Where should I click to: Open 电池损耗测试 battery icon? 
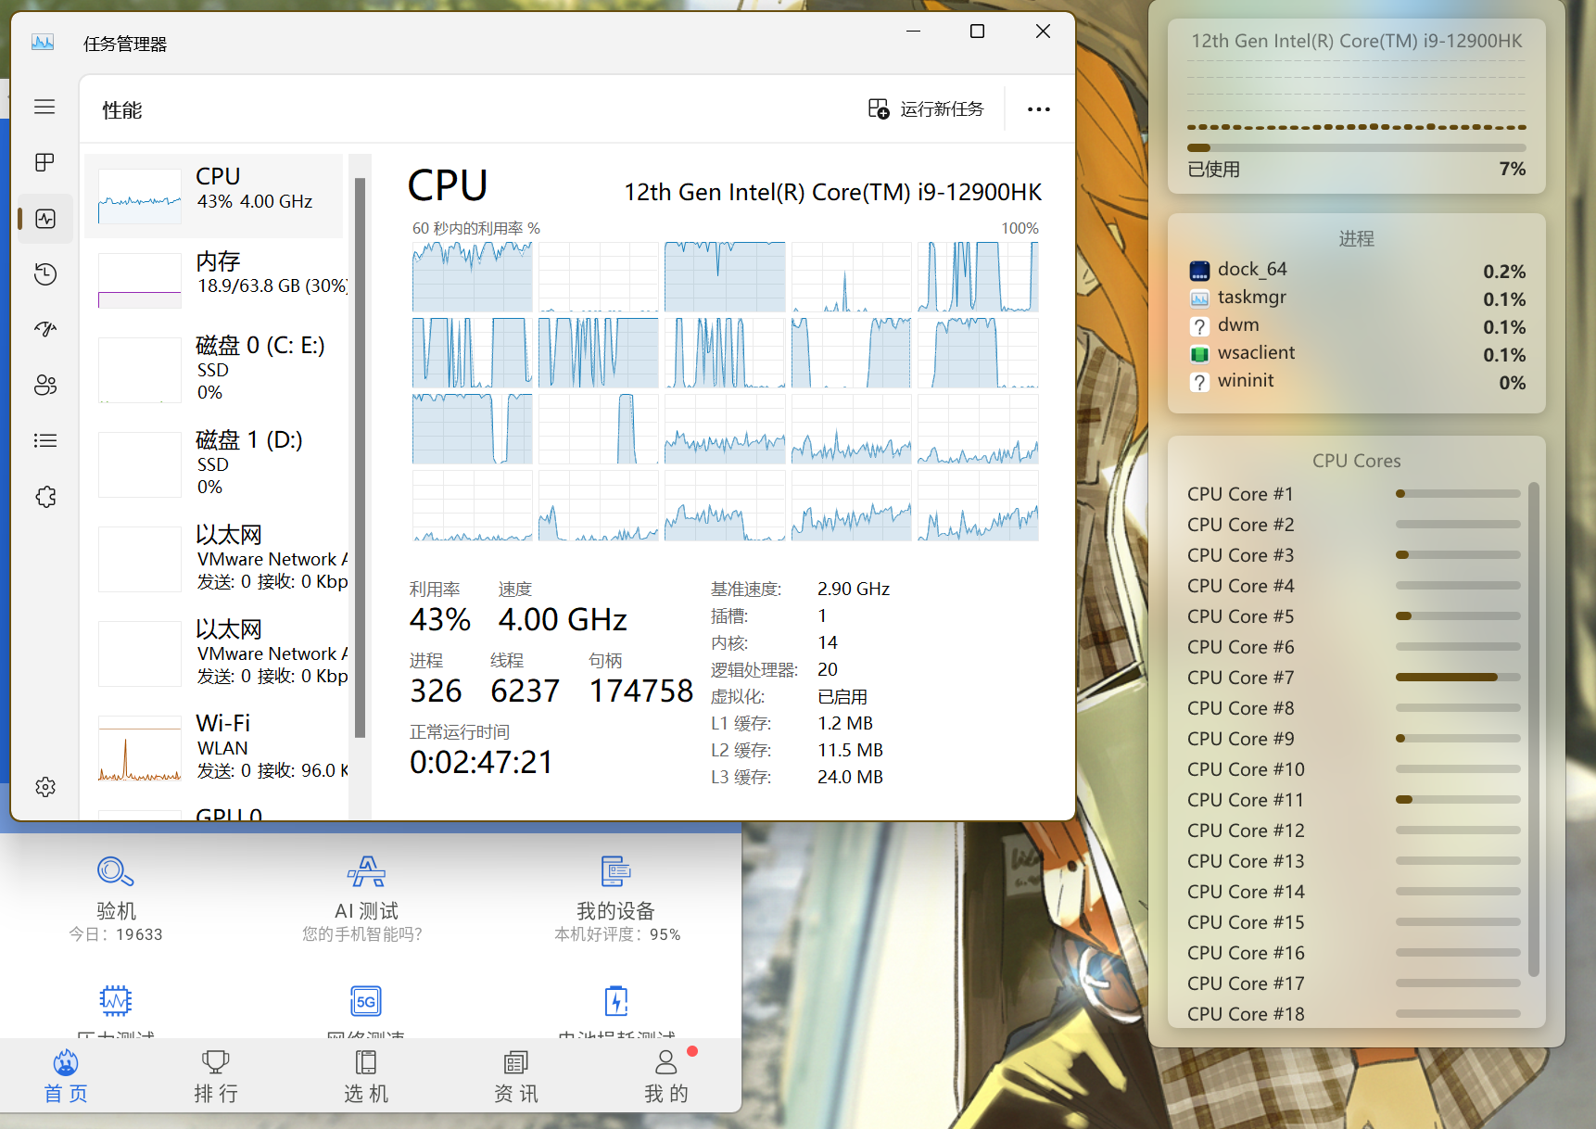(x=615, y=999)
